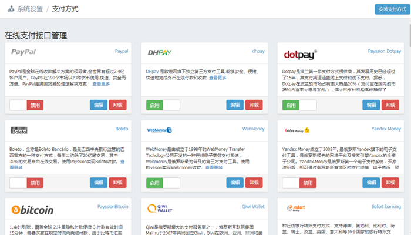
Task: Click the QIWI Wallet logo
Action: click(x=160, y=209)
